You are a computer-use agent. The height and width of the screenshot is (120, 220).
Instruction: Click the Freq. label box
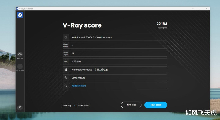pos(66,62)
